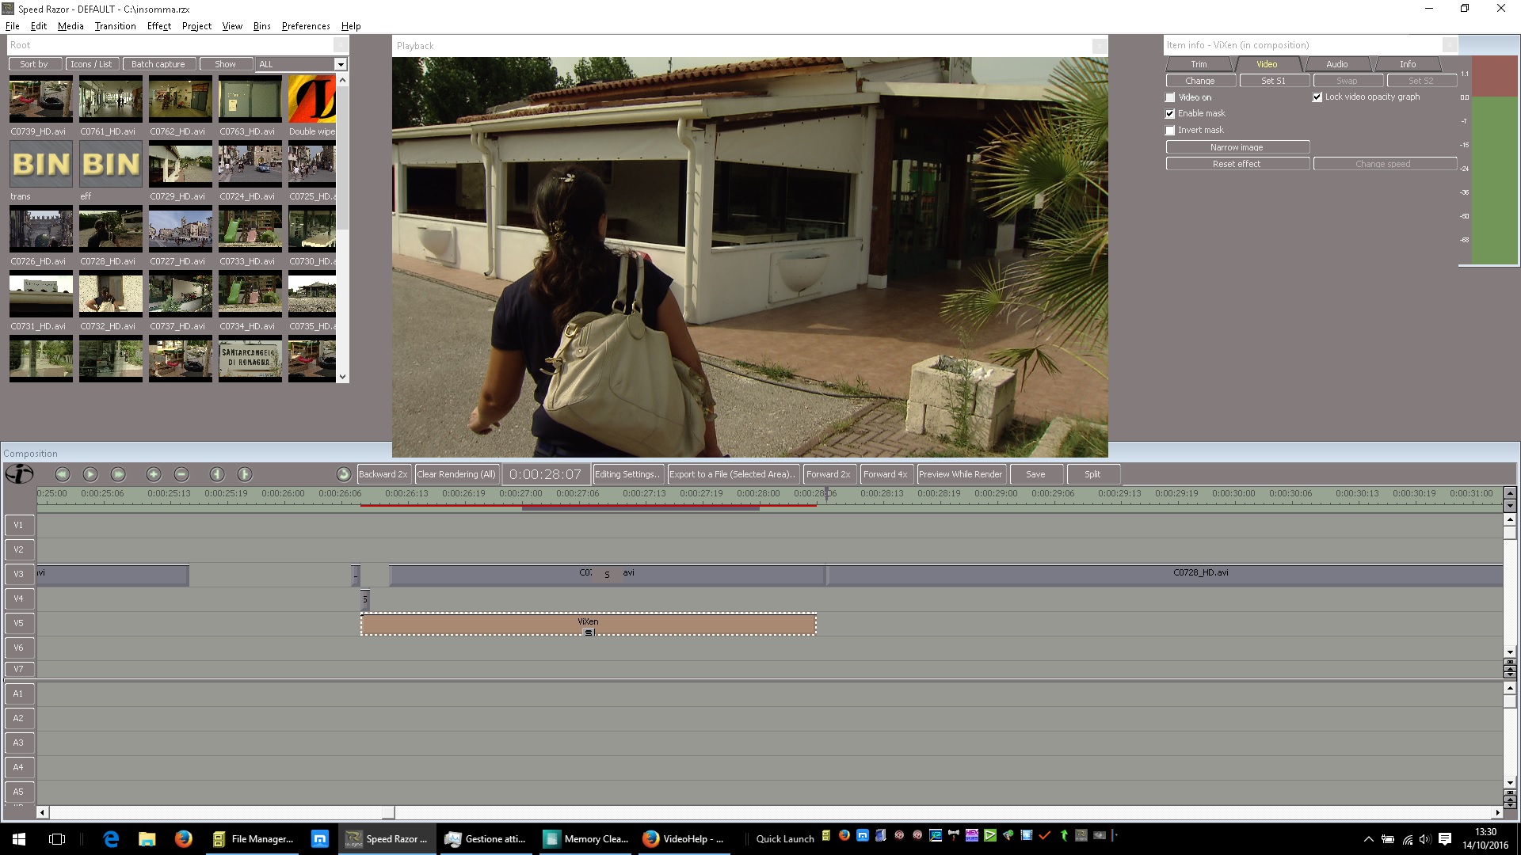Click the rewind button in Composition toolbar

click(63, 474)
